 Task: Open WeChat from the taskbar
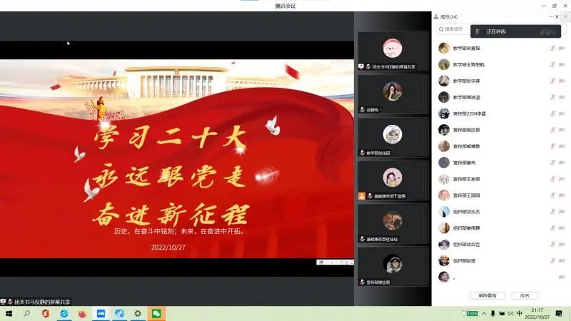(155, 313)
